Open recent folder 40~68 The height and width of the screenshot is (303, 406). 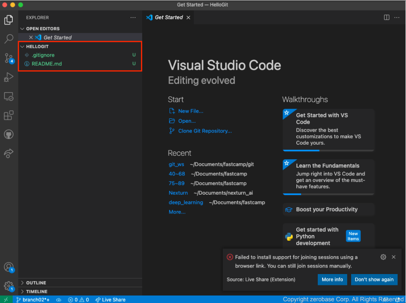coord(177,174)
